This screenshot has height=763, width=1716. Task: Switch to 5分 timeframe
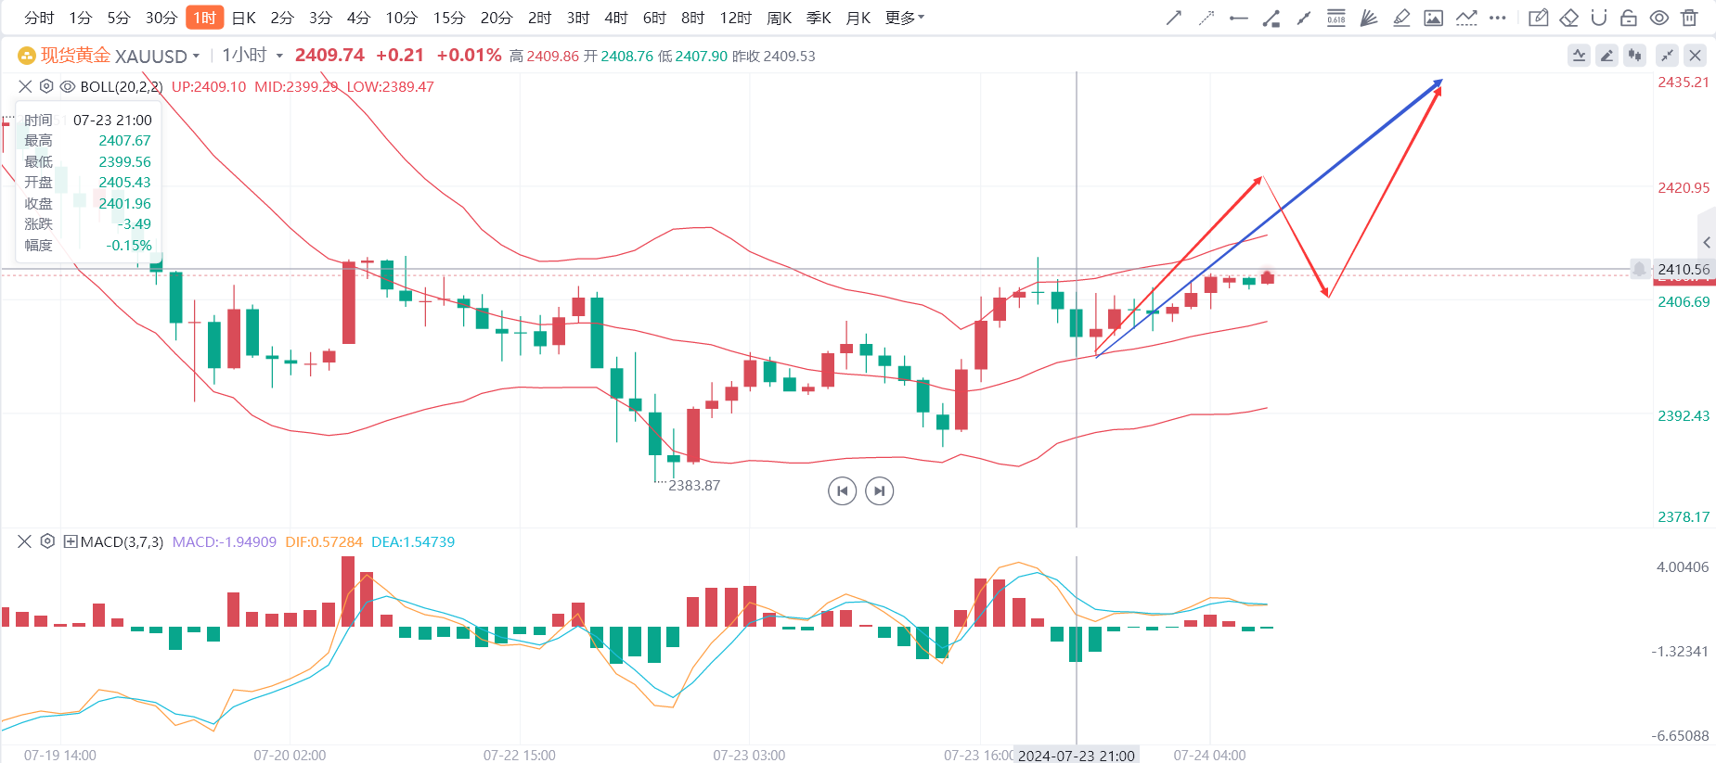point(119,18)
